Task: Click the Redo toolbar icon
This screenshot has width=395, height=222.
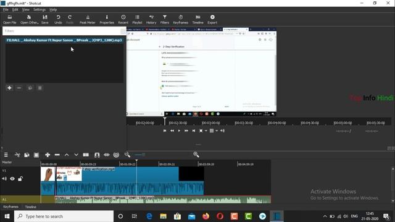Action: pyautogui.click(x=70, y=19)
